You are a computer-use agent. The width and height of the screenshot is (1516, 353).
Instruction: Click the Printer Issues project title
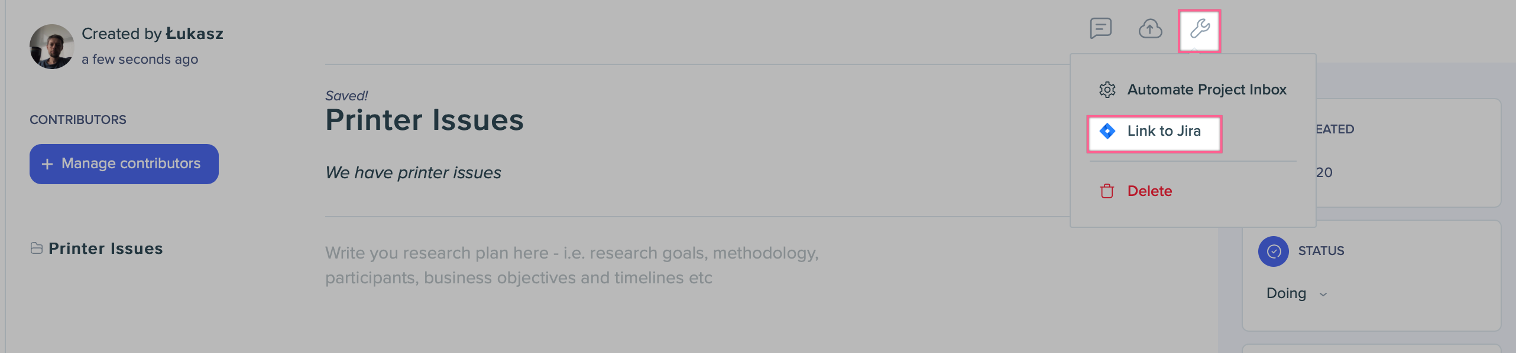click(x=425, y=120)
